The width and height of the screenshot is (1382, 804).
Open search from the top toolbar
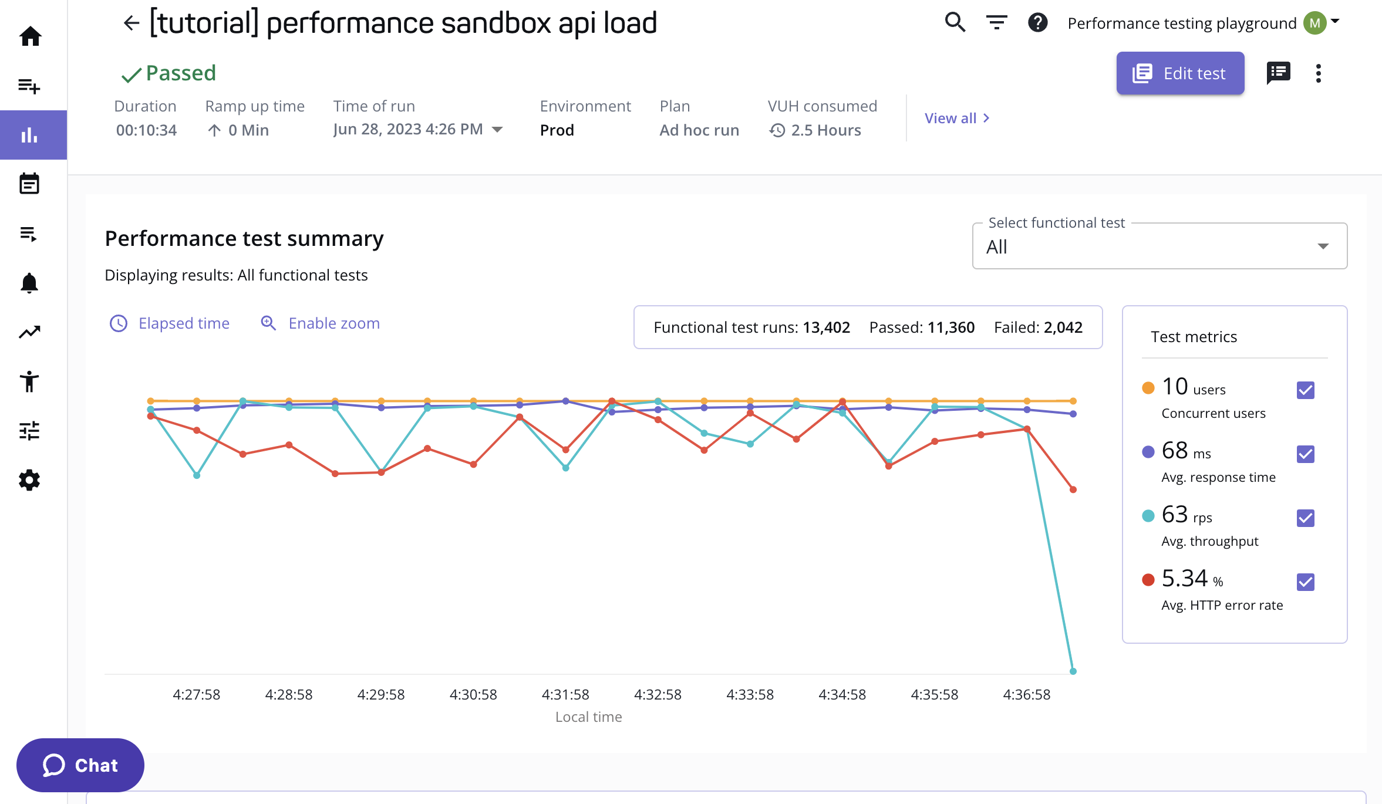(954, 22)
